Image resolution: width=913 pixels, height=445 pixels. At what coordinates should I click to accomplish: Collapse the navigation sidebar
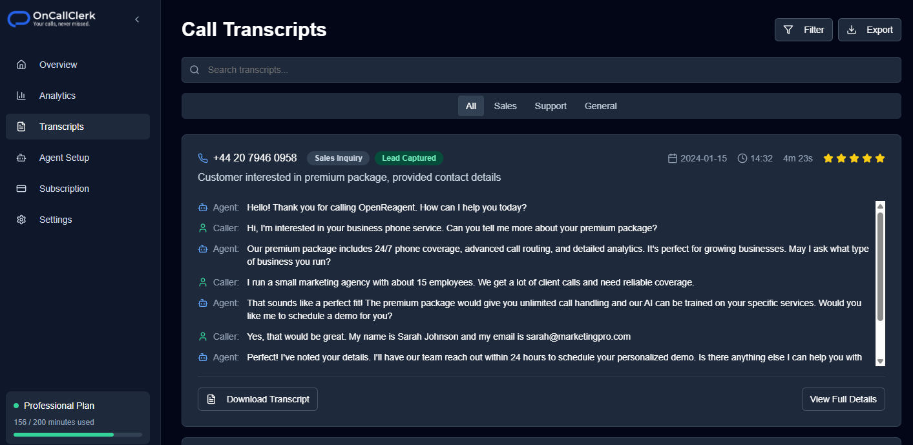tap(136, 19)
